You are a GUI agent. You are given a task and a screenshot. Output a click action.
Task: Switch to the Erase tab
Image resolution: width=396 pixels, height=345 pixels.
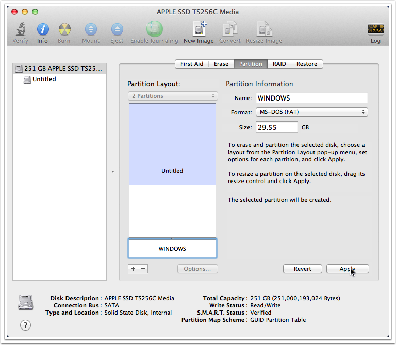click(x=221, y=64)
